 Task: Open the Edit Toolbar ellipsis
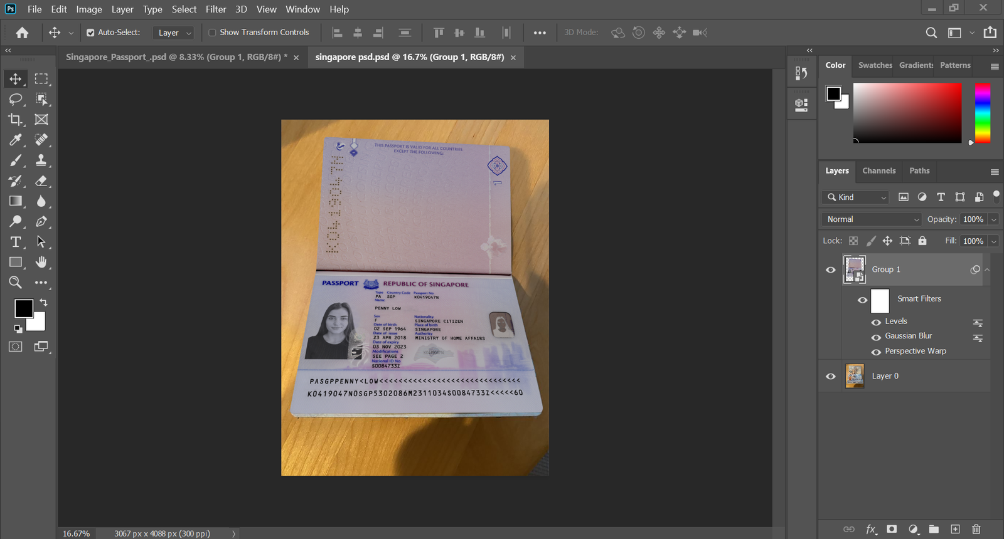click(x=41, y=283)
